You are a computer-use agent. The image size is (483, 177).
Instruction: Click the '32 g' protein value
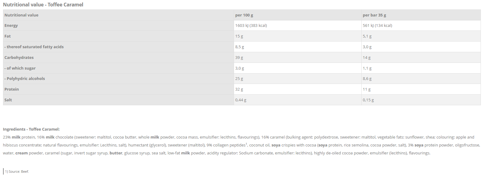[x=239, y=89]
